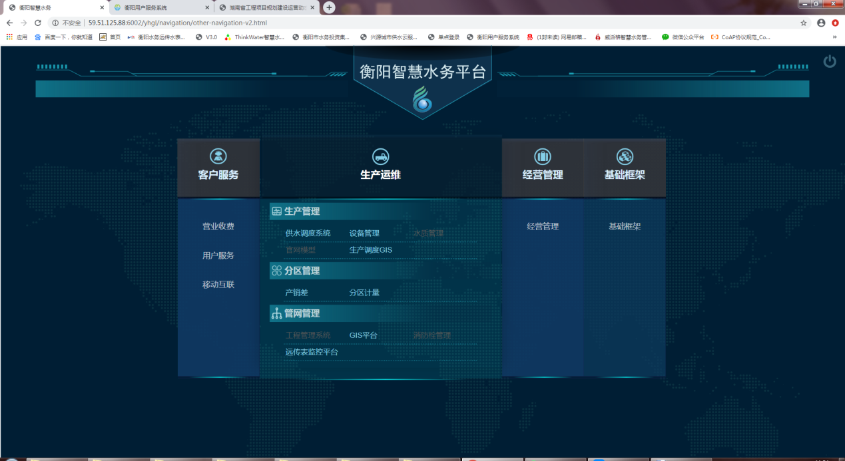Click the 生产管理 section icon
Screen dimensions: 845x461
tap(276, 212)
